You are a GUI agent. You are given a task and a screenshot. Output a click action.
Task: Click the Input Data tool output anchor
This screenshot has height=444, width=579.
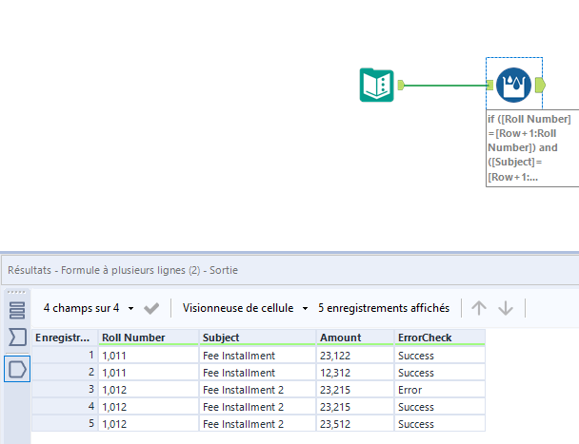click(x=401, y=86)
